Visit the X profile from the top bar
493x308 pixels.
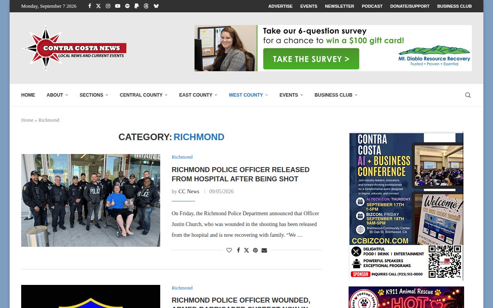(99, 6)
